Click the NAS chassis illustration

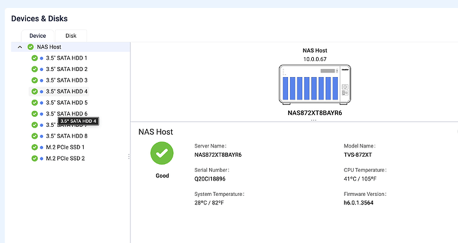(x=315, y=84)
